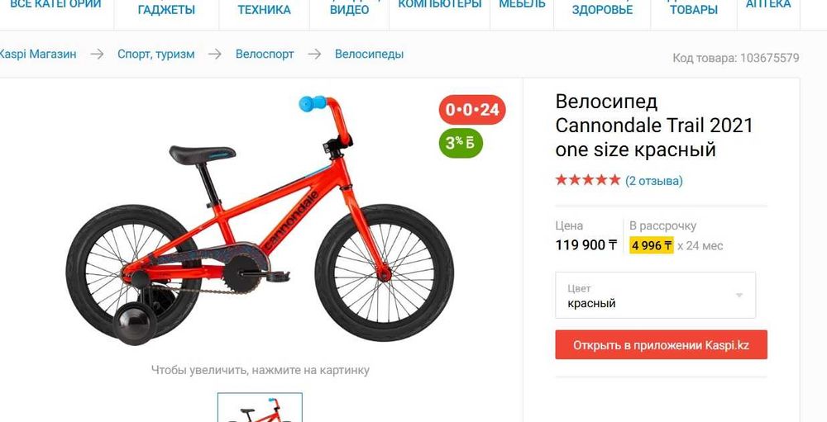Screen dimensions: 827x422
Task: Click the green 3% bonus badge
Action: [x=461, y=143]
